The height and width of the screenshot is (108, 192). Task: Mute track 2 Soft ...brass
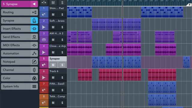click(x=53, y=27)
